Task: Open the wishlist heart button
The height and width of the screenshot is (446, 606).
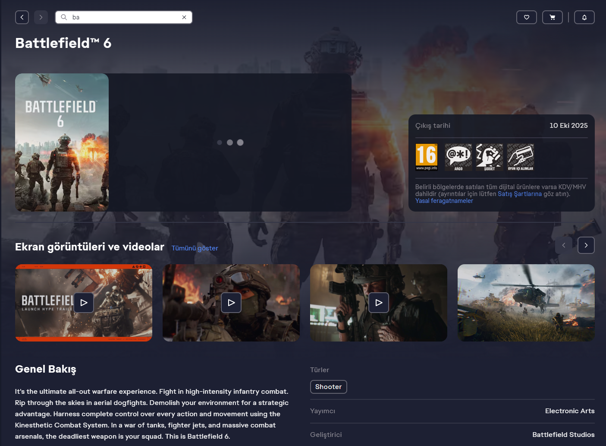Action: click(527, 17)
